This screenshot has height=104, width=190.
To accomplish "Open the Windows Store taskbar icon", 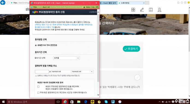I will [72, 102].
